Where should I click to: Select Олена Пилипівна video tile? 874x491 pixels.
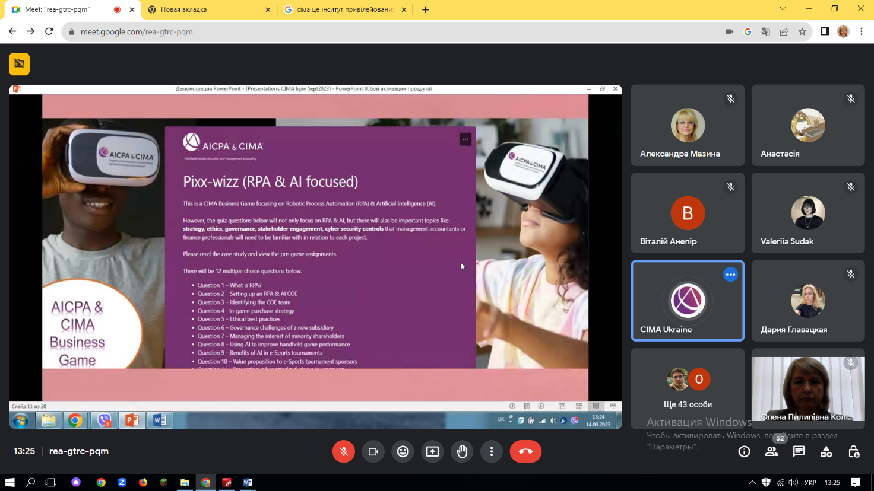(808, 388)
